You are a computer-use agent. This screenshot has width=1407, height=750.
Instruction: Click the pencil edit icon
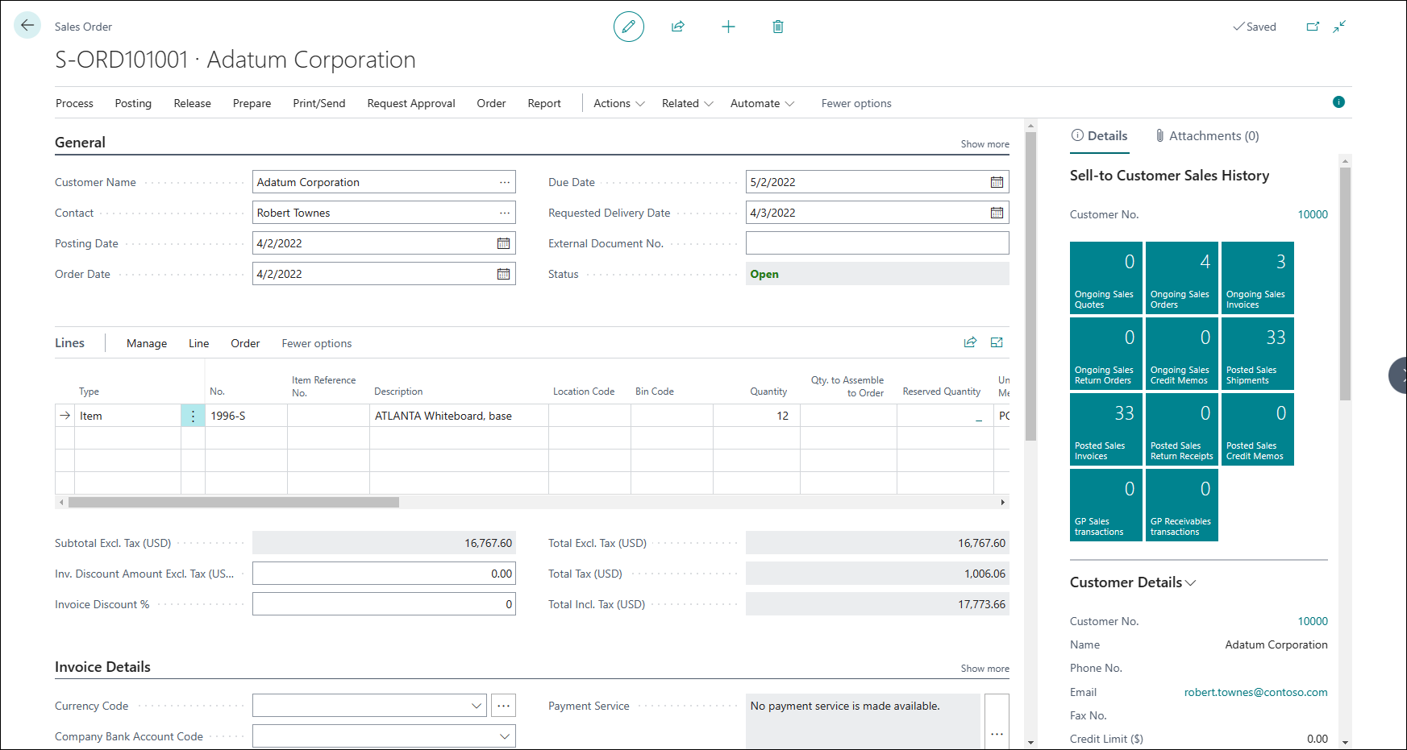click(x=629, y=27)
